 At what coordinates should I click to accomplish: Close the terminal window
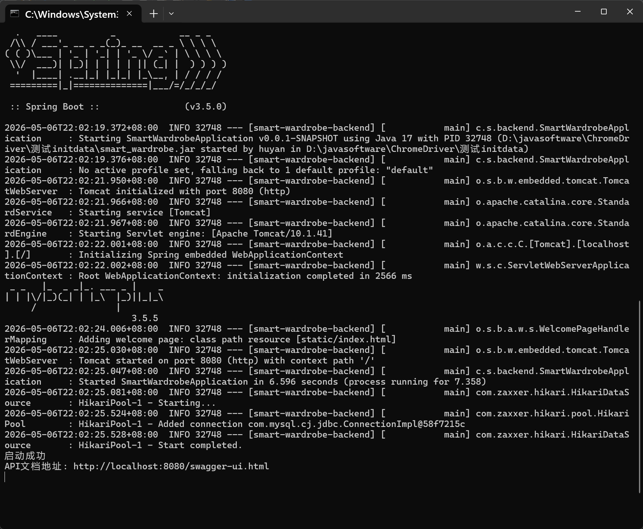630,12
